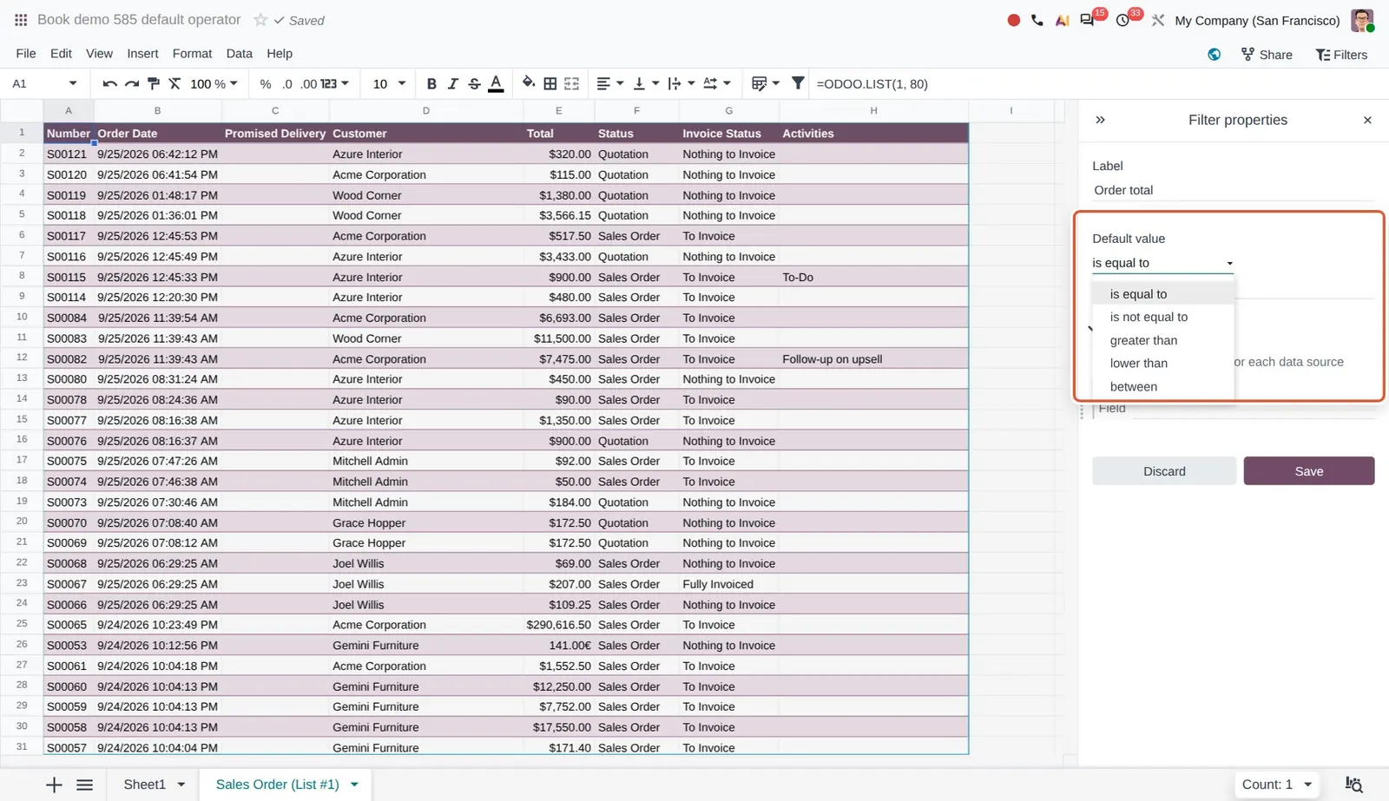1389x801 pixels.
Task: Open activities clock with 33 badge
Action: [1123, 20]
